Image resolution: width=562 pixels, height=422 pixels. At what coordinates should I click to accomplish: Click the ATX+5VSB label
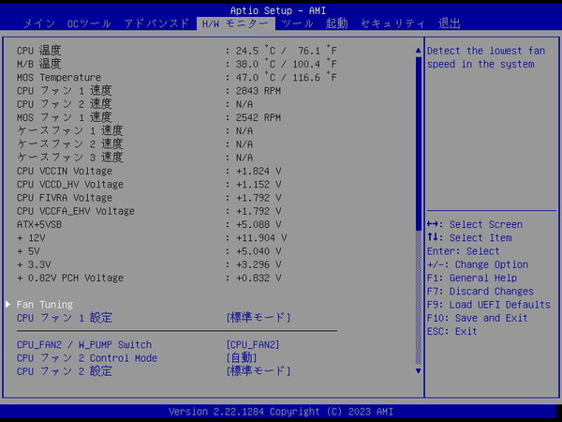[x=39, y=225]
